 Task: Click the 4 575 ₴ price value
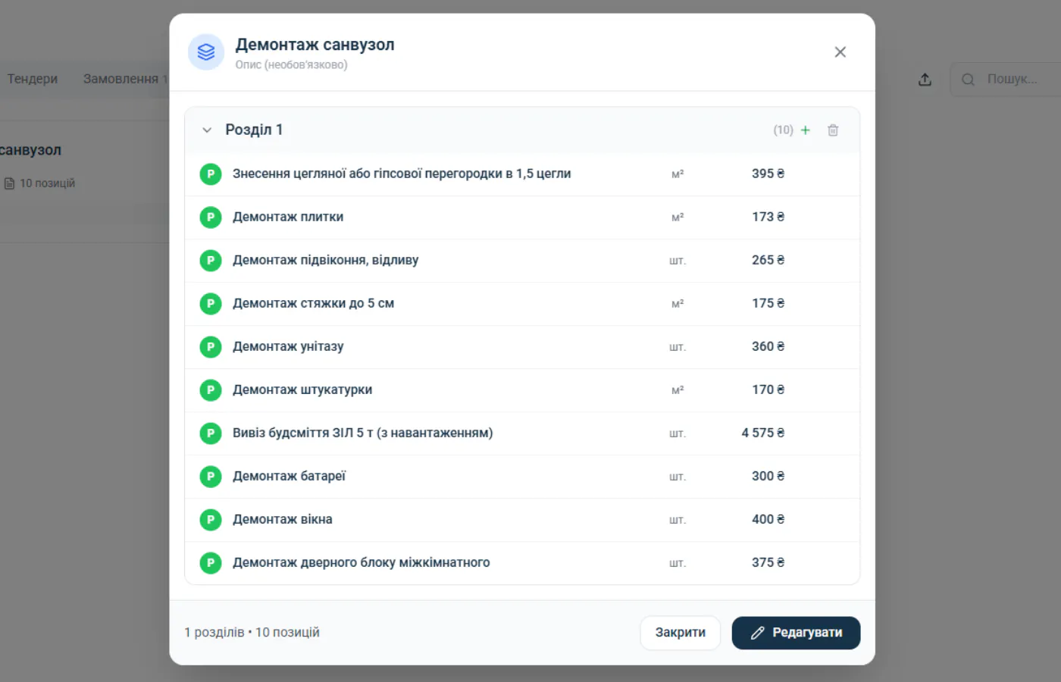763,433
